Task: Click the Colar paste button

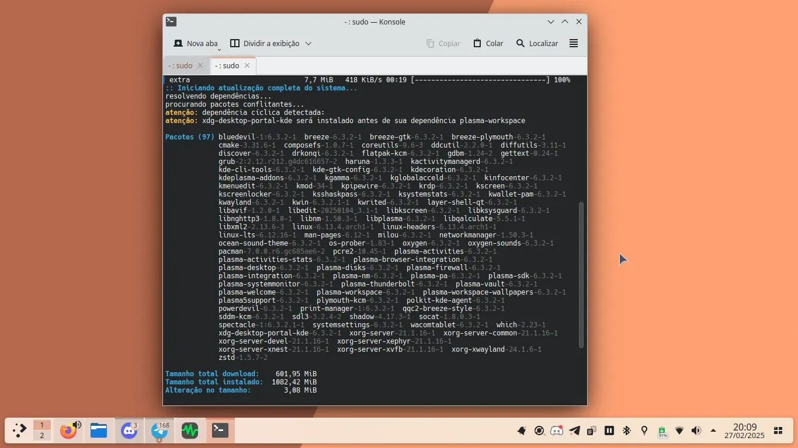Action: [x=488, y=44]
